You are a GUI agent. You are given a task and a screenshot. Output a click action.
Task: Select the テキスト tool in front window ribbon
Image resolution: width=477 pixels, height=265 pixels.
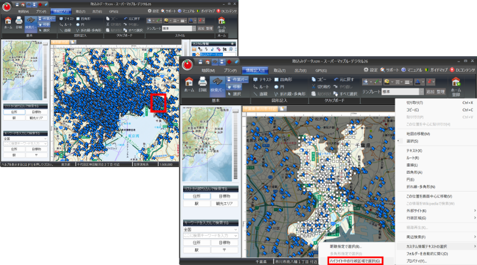tap(262, 79)
